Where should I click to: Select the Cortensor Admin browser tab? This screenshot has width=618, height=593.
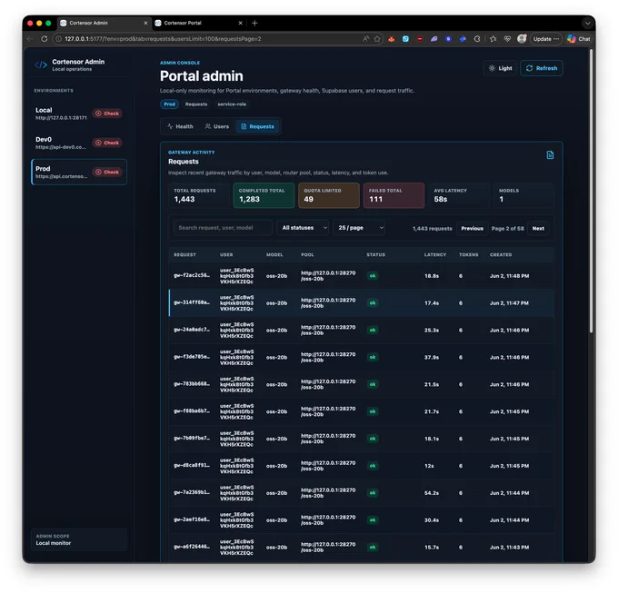click(x=105, y=23)
